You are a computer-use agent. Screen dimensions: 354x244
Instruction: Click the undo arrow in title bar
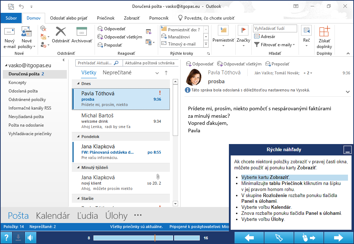[x=21, y=6]
